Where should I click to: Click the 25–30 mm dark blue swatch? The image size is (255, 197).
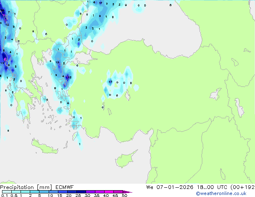(x=81, y=192)
